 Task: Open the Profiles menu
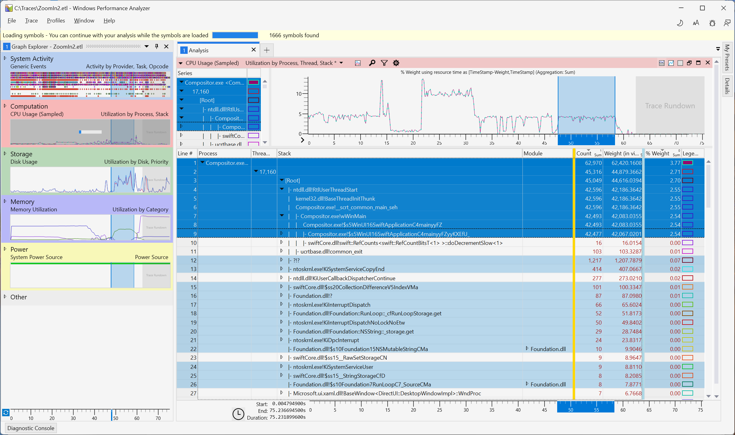pos(56,21)
